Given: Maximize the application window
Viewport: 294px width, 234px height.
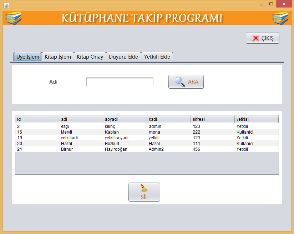Looking at the screenshot, I should tap(271, 4).
